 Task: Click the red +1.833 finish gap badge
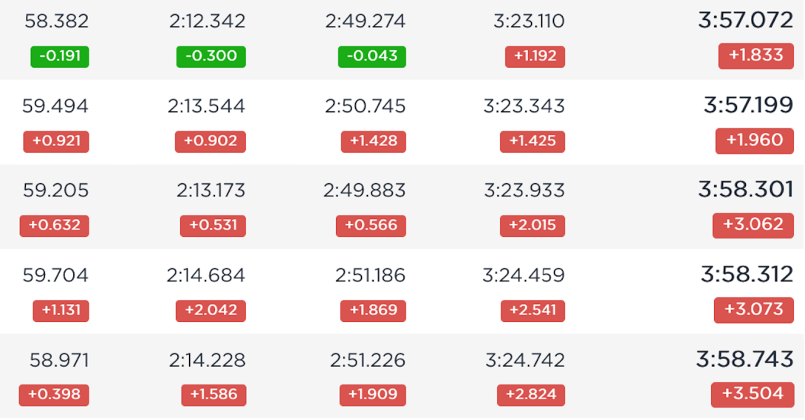point(756,56)
